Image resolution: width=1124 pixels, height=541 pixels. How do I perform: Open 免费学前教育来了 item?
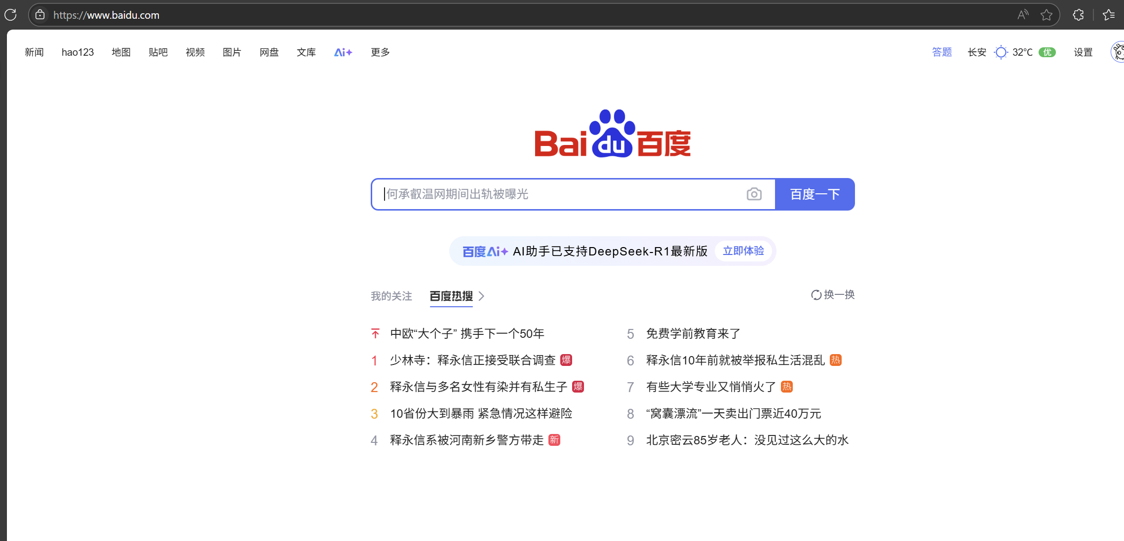coord(694,334)
